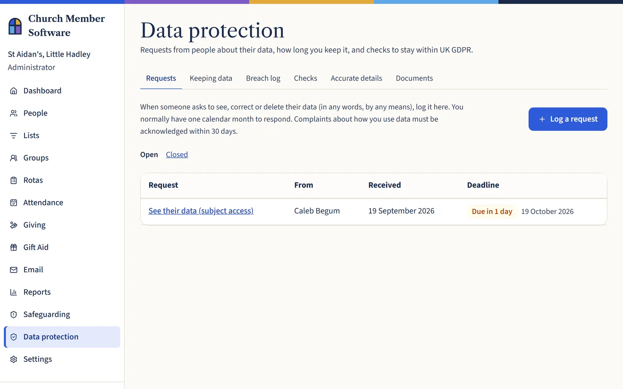Click the Attendance calendar icon
The image size is (623, 389).
click(x=14, y=203)
